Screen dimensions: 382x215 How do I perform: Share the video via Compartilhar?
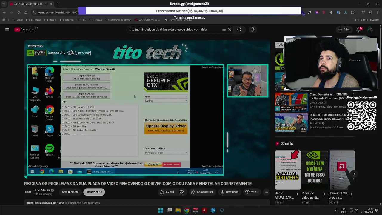(x=202, y=192)
